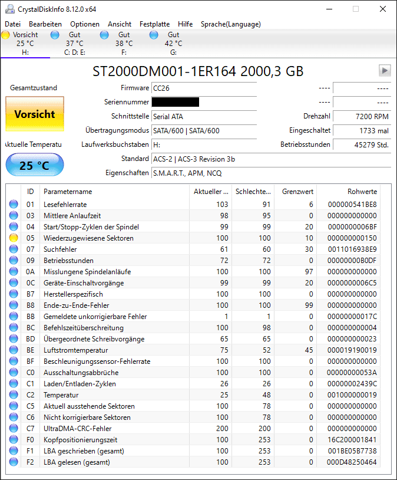Switch to drive F: tab at 38 °C
Viewport: 397px width, 480px height.
click(124, 43)
